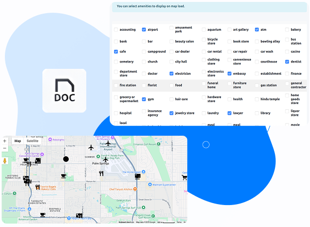
Task: Click fork and knife marker below Palm Springs
Action: (x=101, y=173)
